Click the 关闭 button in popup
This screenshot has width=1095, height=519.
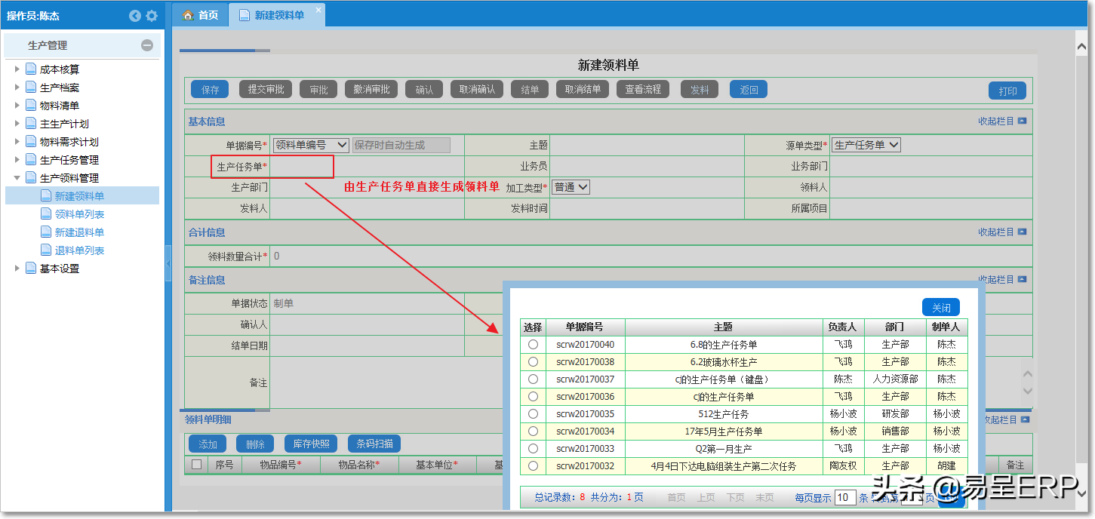click(941, 308)
